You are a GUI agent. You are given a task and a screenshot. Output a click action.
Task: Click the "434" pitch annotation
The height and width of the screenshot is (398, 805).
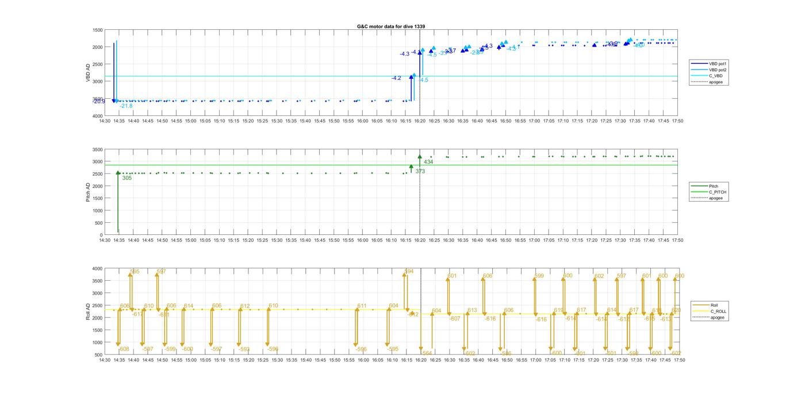(x=428, y=162)
